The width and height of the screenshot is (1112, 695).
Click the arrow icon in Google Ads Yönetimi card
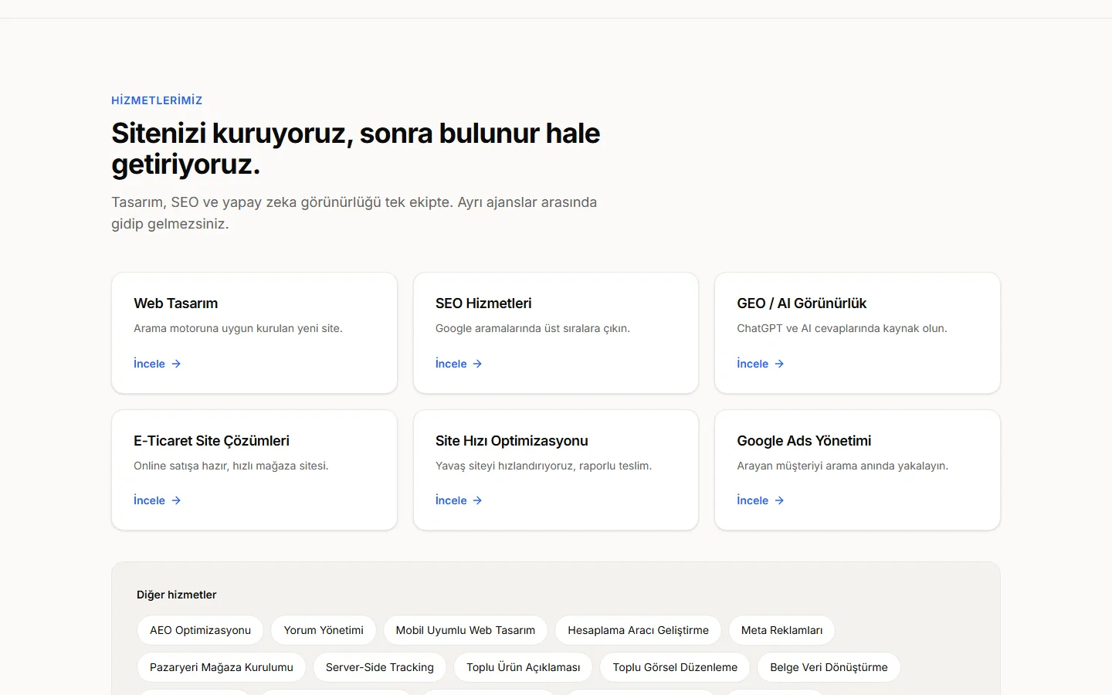point(779,500)
